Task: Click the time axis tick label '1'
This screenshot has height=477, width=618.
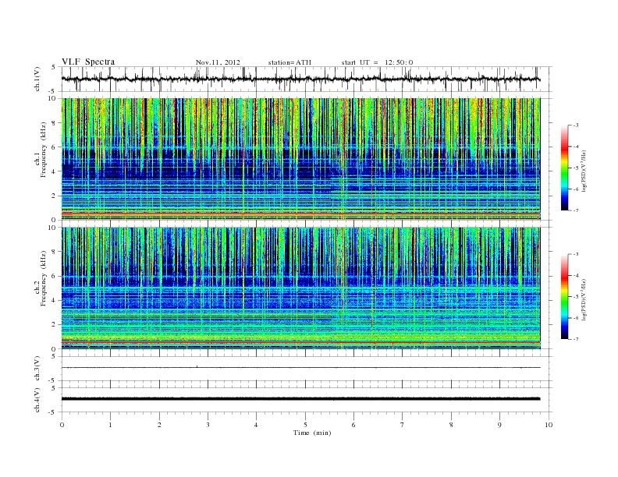Action: point(110,425)
